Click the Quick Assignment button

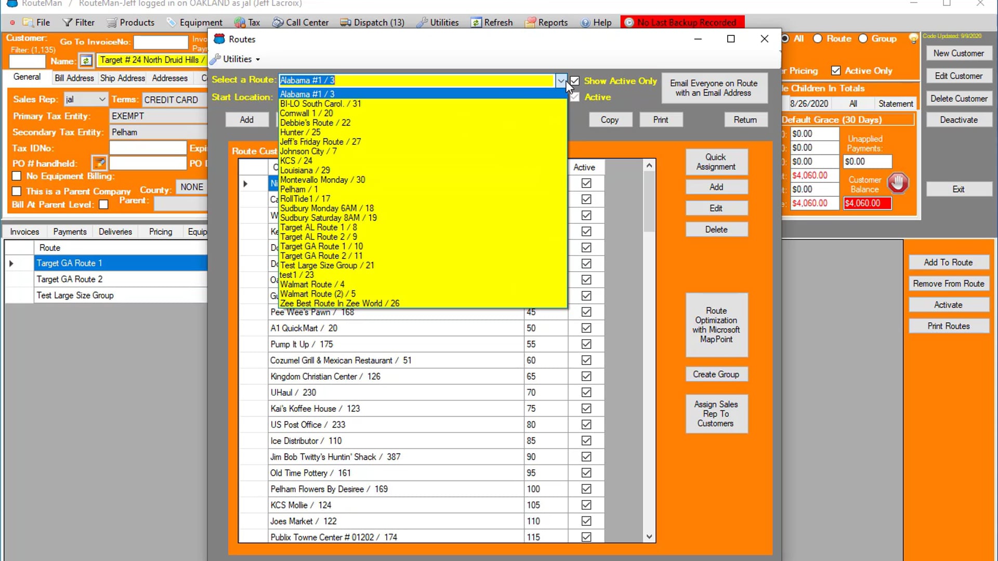pos(716,162)
